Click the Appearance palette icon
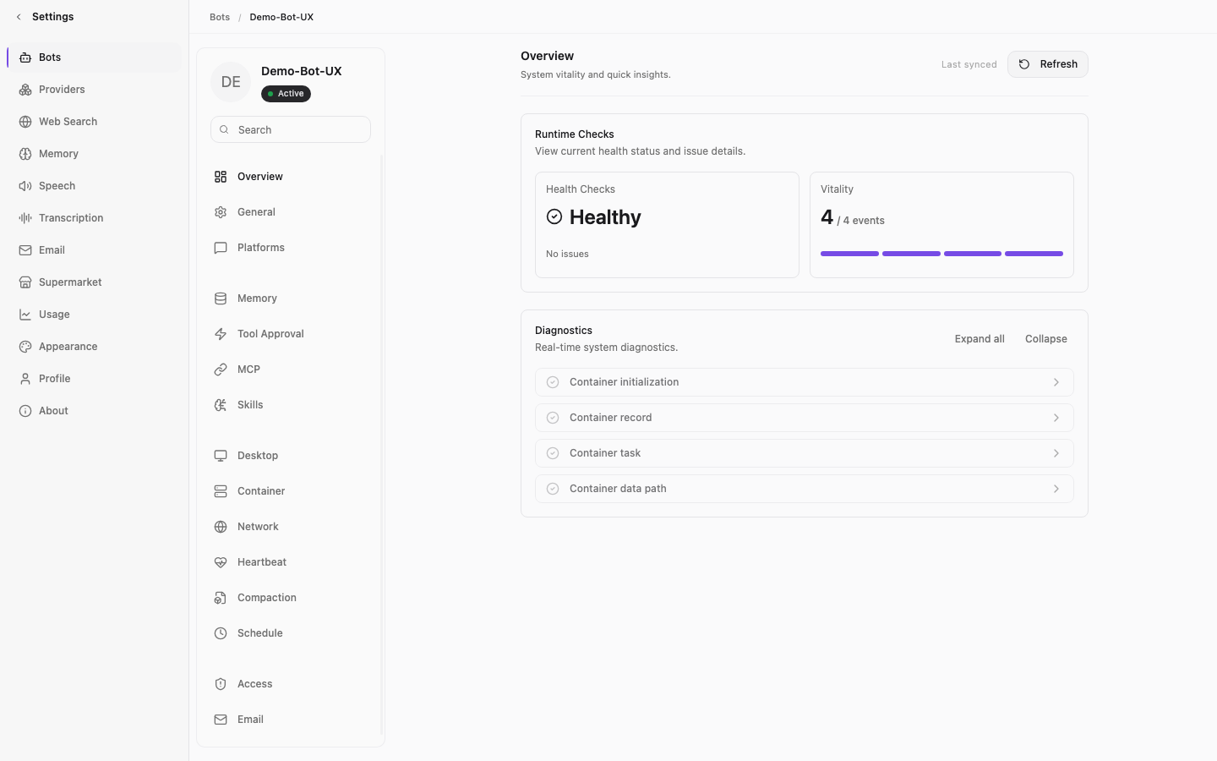Screen dimensions: 1217x761 [25, 347]
